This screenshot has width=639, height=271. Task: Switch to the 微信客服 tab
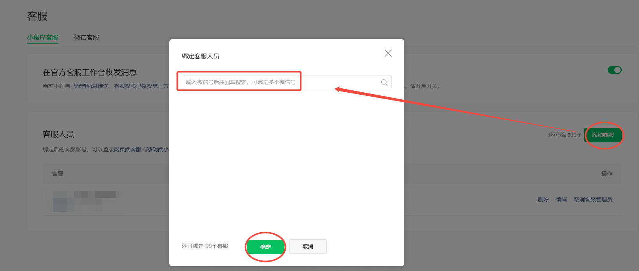point(86,38)
